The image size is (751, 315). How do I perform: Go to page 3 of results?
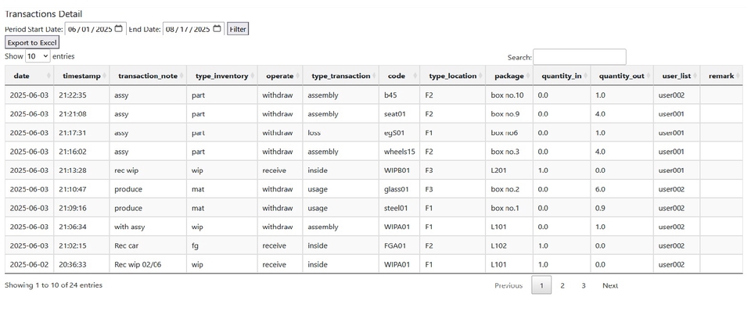pos(583,285)
